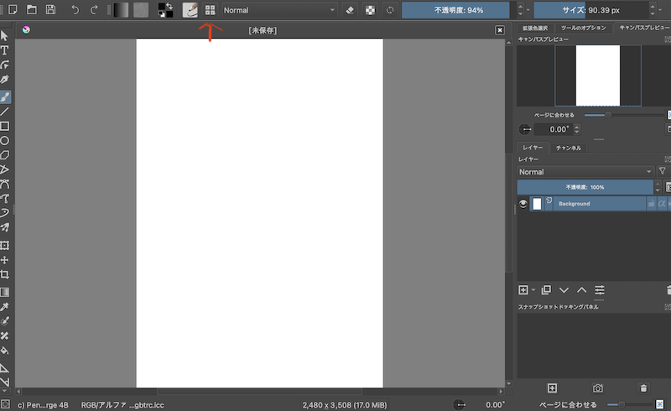Screen dimensions: 671x411
Task: Select the Text tool in toolbox
Action: coord(5,50)
